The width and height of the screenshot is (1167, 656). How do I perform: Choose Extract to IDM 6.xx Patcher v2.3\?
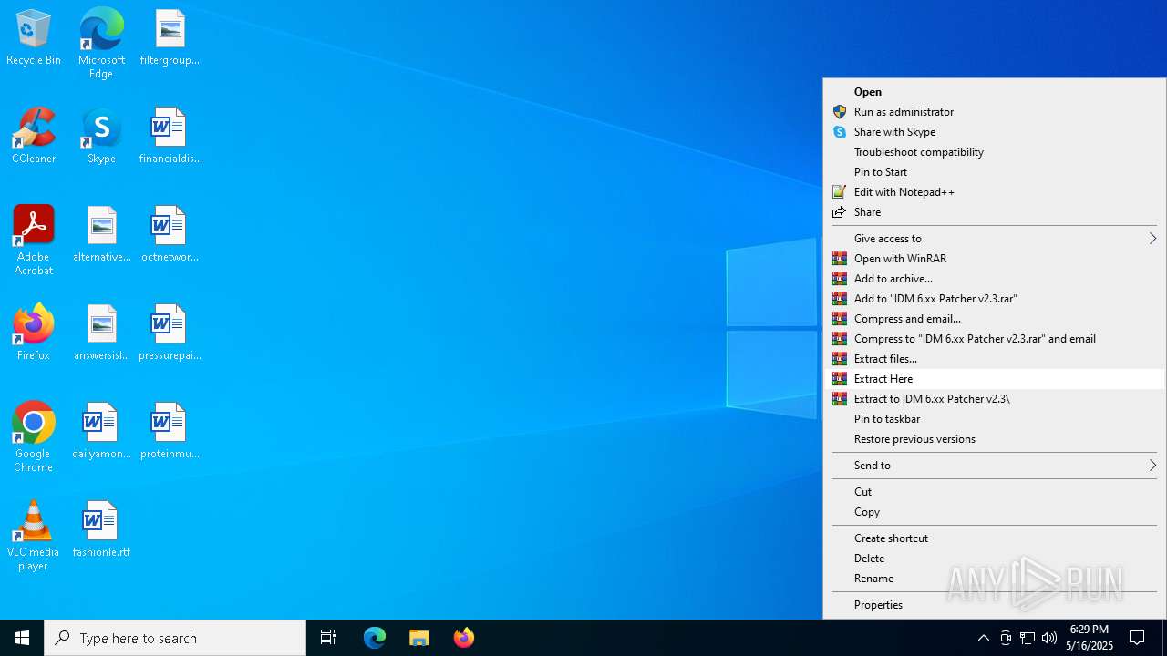point(994,399)
